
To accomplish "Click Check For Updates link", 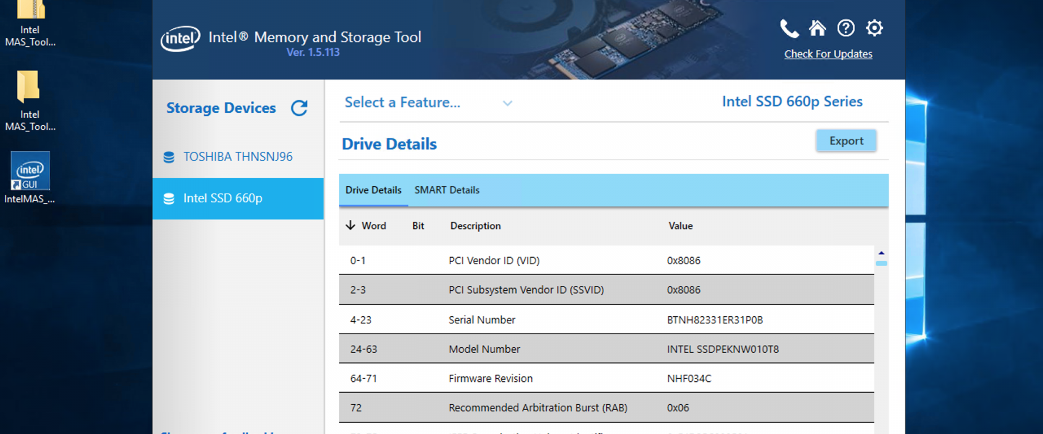I will point(828,54).
